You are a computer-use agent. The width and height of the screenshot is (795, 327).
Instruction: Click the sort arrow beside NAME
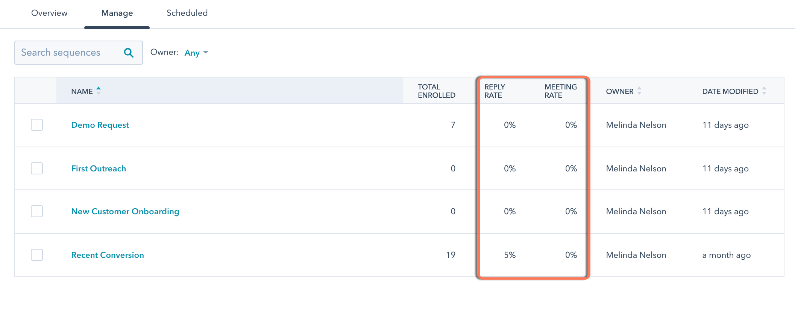(99, 90)
